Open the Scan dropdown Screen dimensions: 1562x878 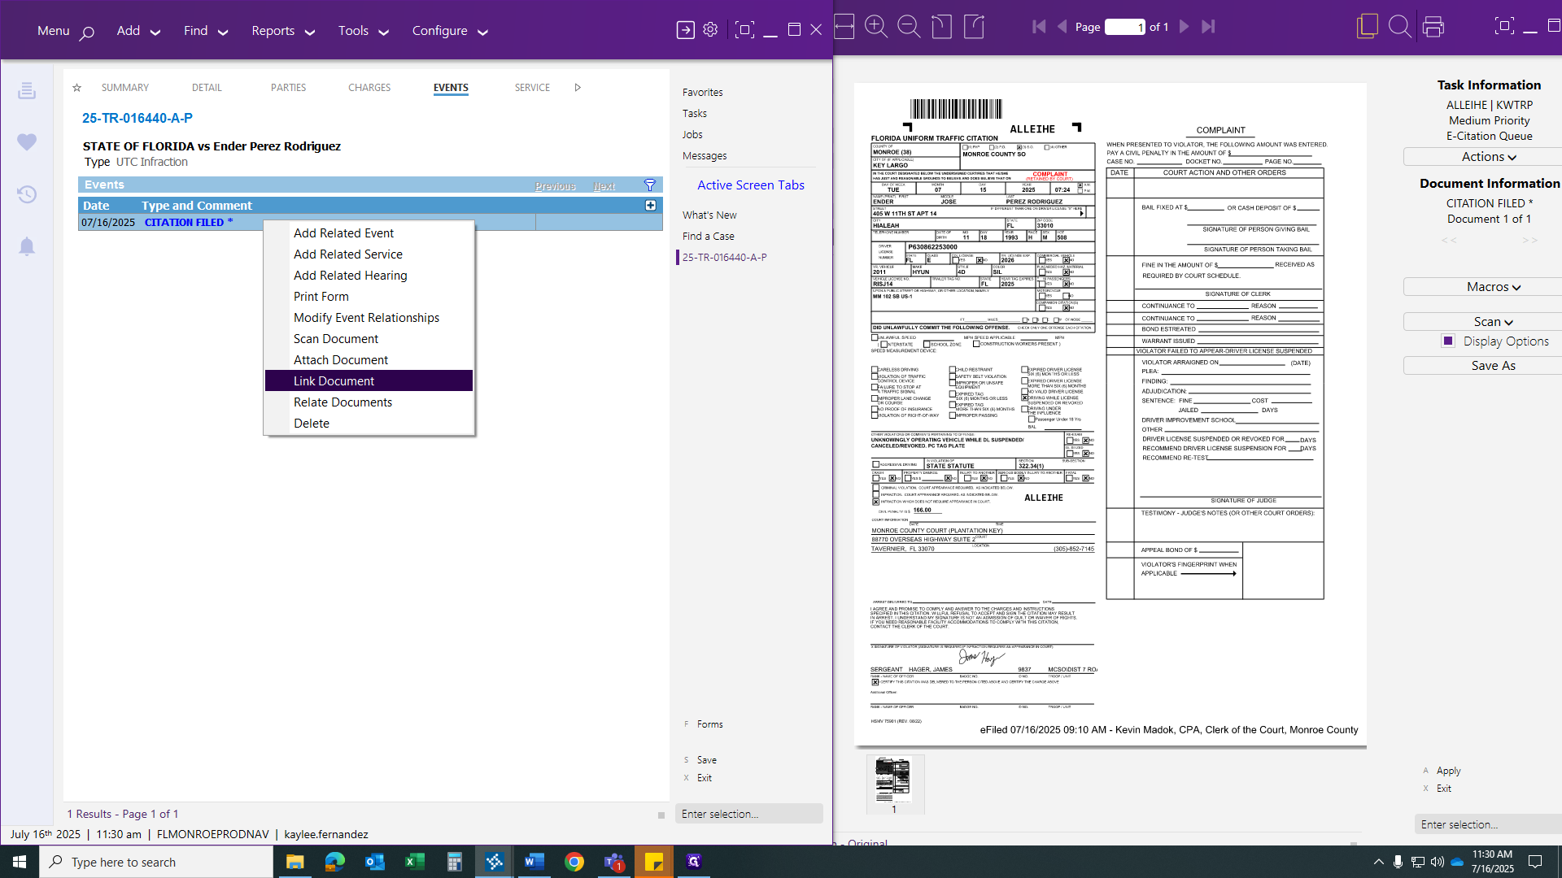1493,322
